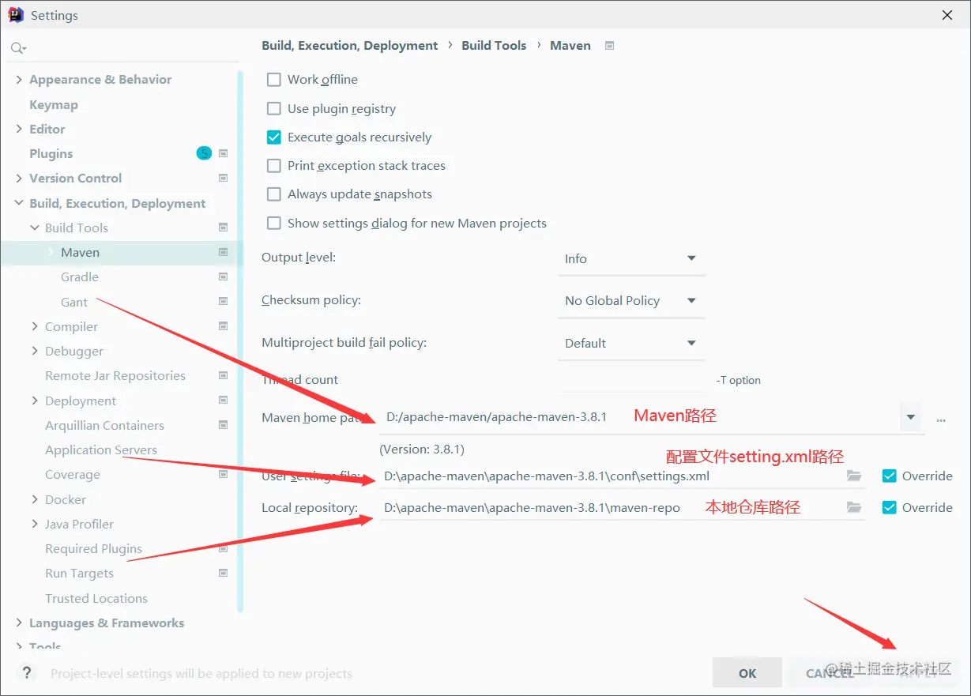Select Arquillian Containers in tree
Screen dimensions: 971x696
click(105, 425)
